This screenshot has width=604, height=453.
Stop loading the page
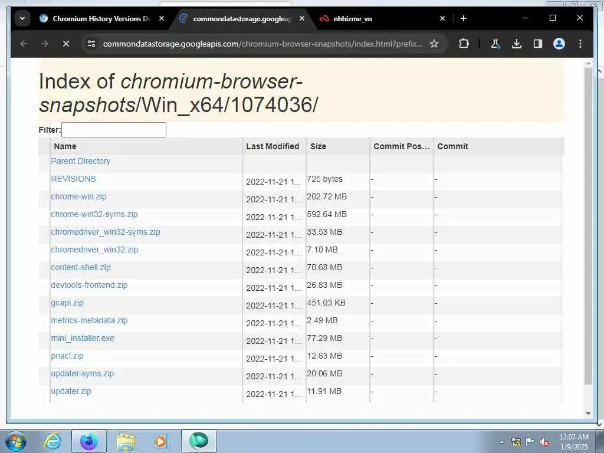(66, 44)
